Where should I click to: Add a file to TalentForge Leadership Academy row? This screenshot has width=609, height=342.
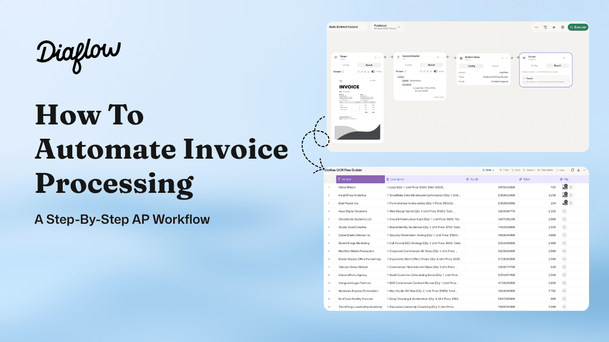564,307
